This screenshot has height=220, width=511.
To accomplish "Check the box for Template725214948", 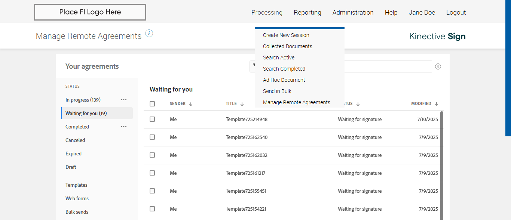I will 152,119.
